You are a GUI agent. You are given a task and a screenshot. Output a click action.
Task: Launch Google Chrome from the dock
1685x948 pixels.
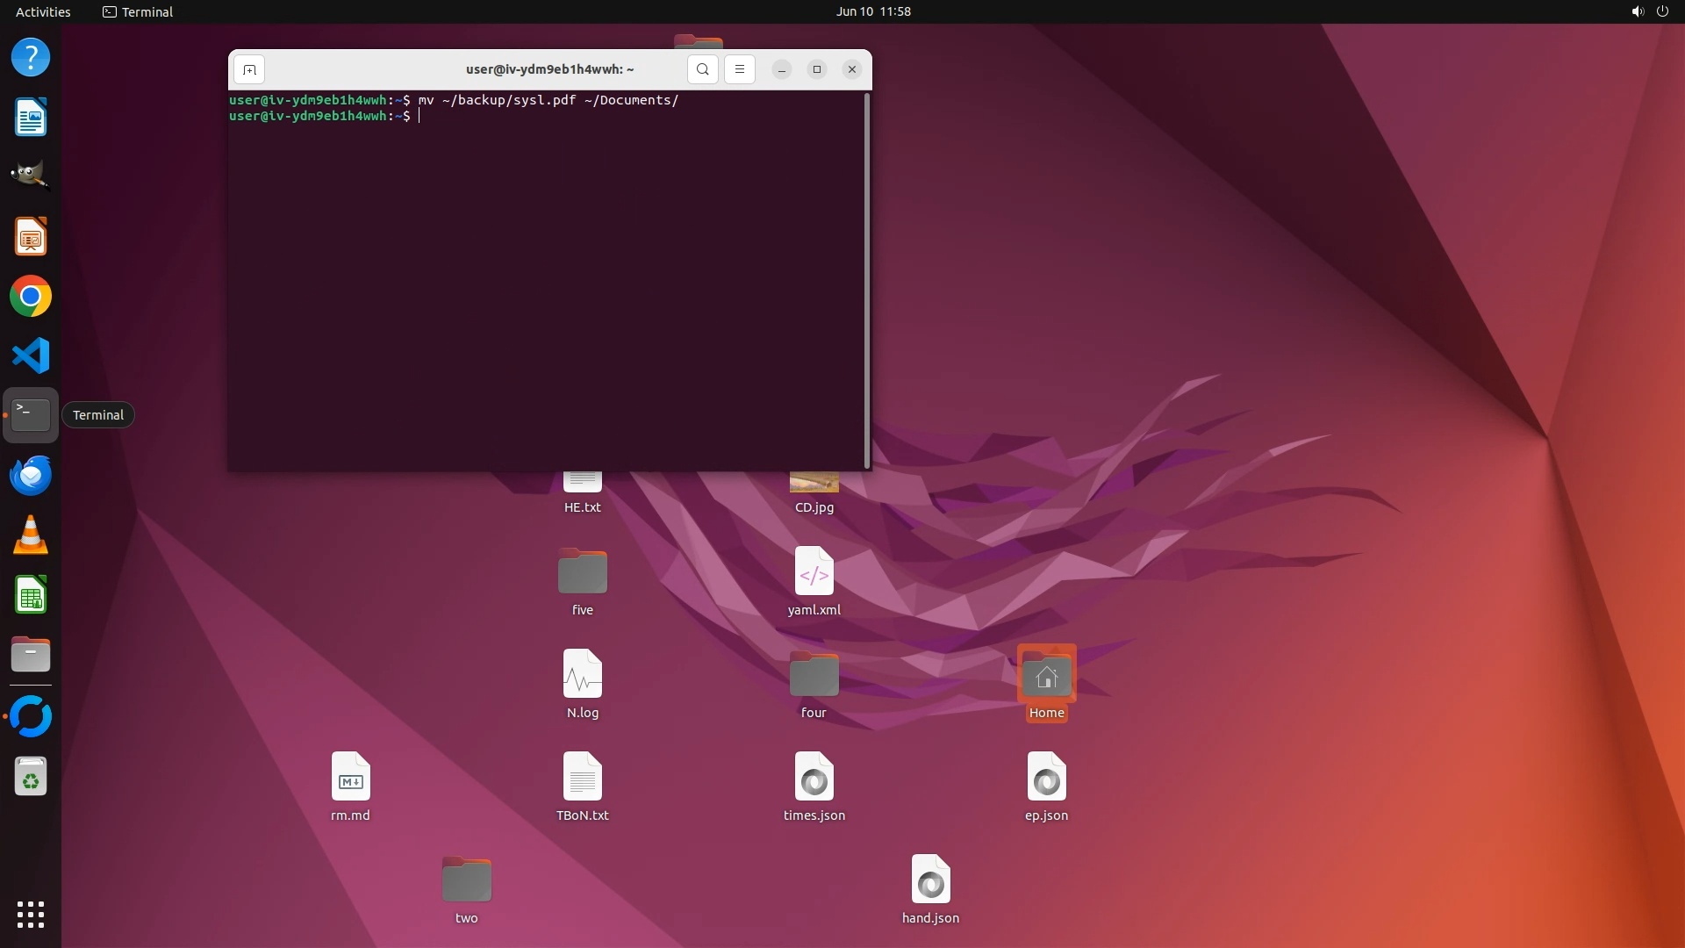coord(31,297)
